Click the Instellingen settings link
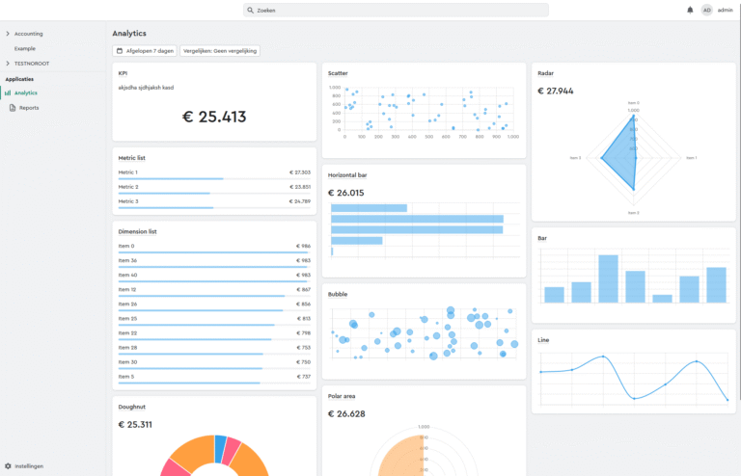 pos(29,466)
